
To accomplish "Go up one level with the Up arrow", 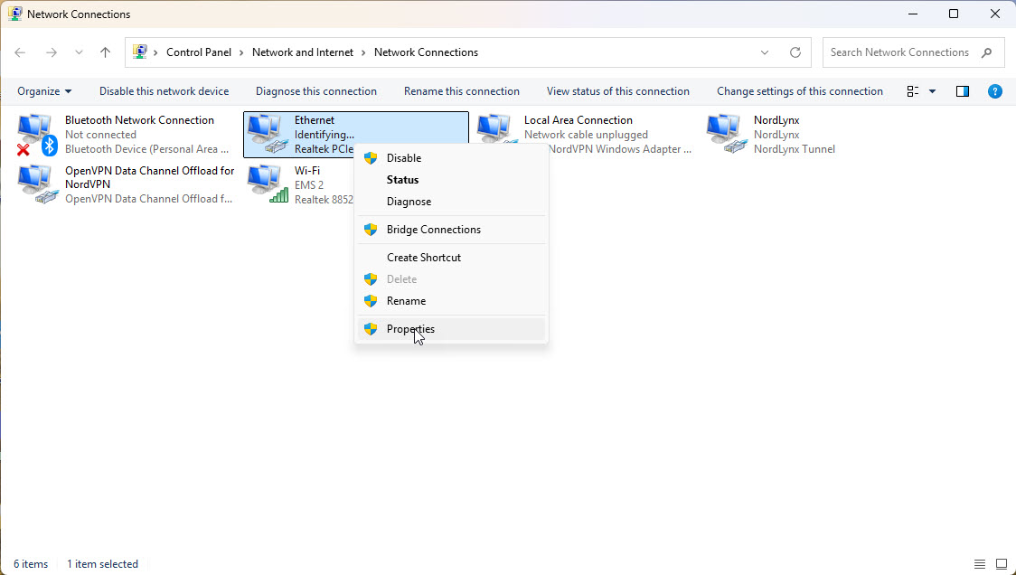I will 105,52.
